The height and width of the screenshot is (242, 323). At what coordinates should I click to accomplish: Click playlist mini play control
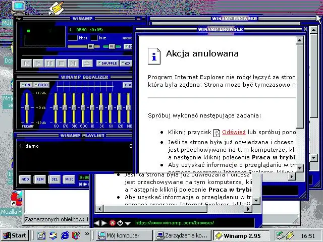coord(85,184)
